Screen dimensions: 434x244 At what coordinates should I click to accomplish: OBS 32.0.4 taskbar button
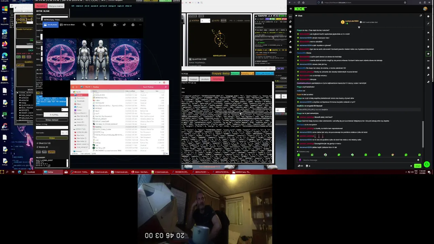[80, 172]
